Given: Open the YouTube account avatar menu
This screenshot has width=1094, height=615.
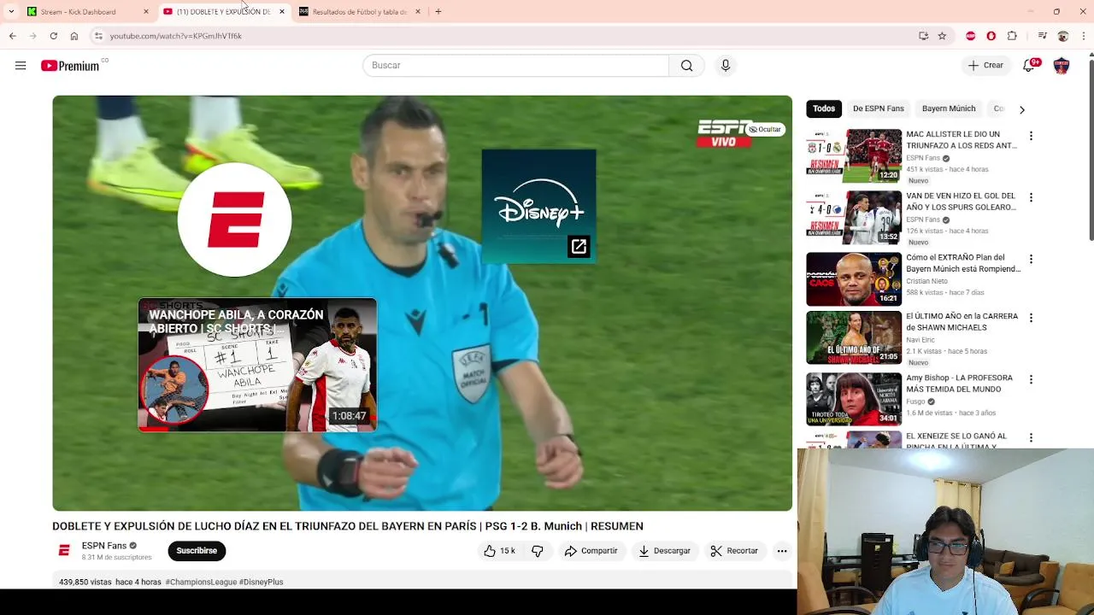Looking at the screenshot, I should pyautogui.click(x=1062, y=66).
